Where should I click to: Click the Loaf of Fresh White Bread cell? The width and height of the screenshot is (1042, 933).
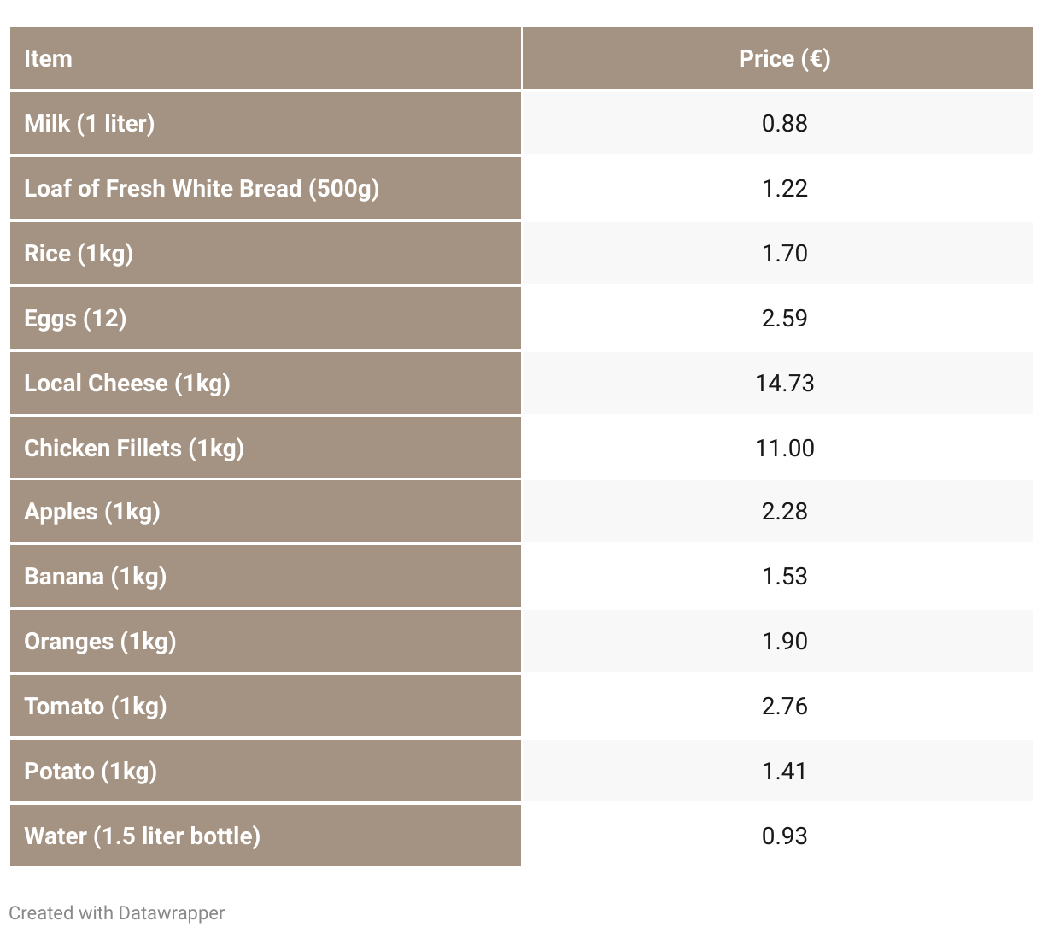pyautogui.click(x=265, y=188)
